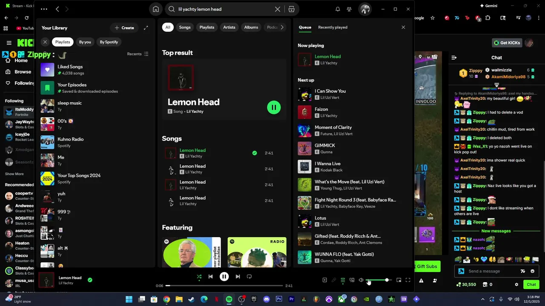Mute with the volume speaker icon

pos(361,280)
